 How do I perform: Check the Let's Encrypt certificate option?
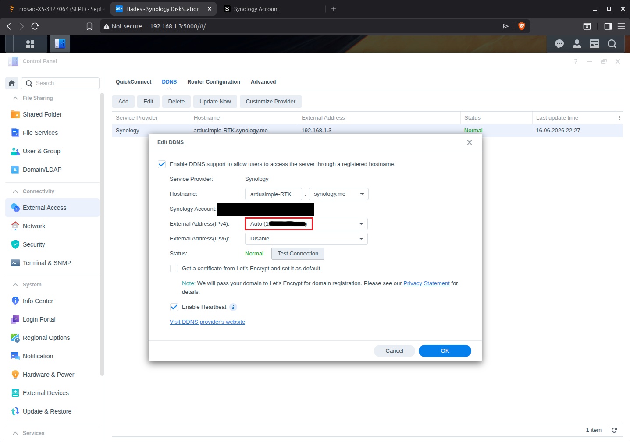tap(174, 269)
